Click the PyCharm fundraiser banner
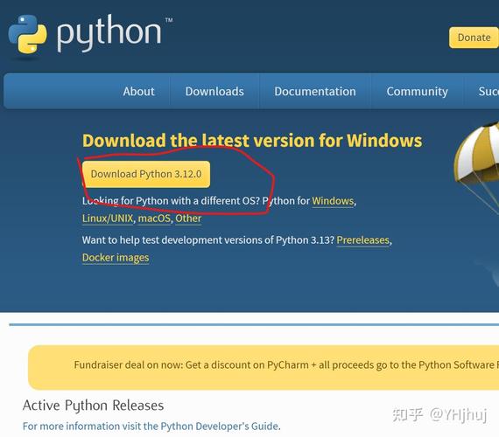 click(264, 367)
